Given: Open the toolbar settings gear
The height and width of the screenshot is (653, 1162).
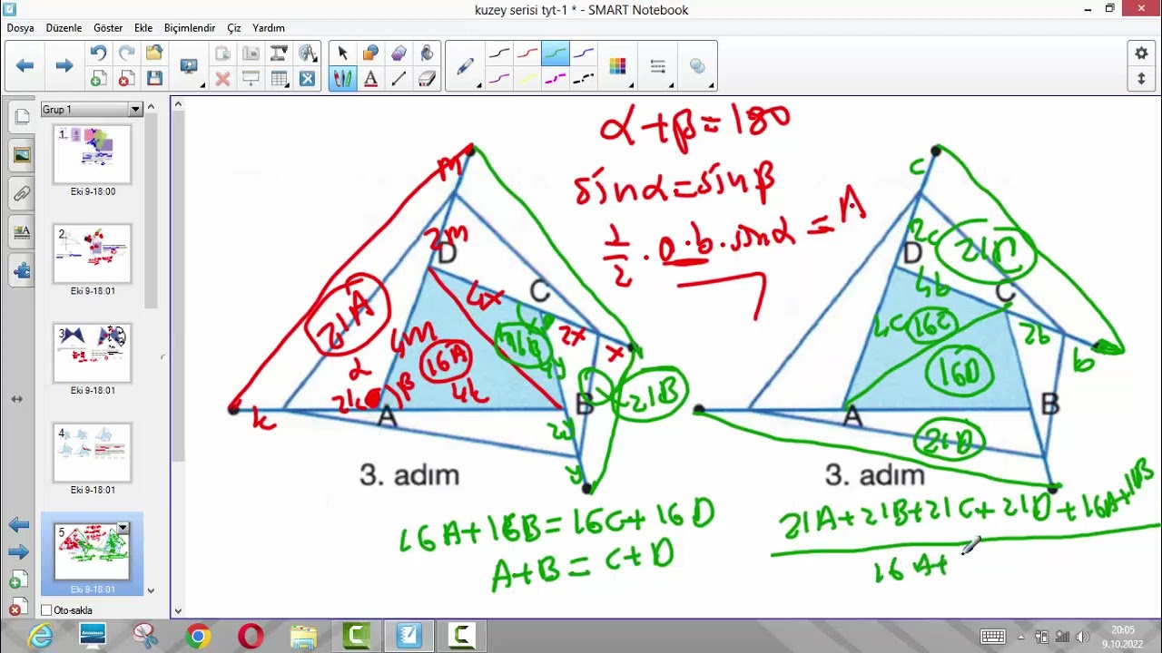Looking at the screenshot, I should pyautogui.click(x=1141, y=54).
